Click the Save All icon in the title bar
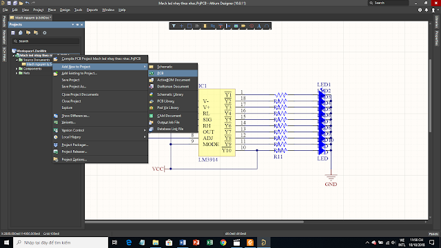 15,3
